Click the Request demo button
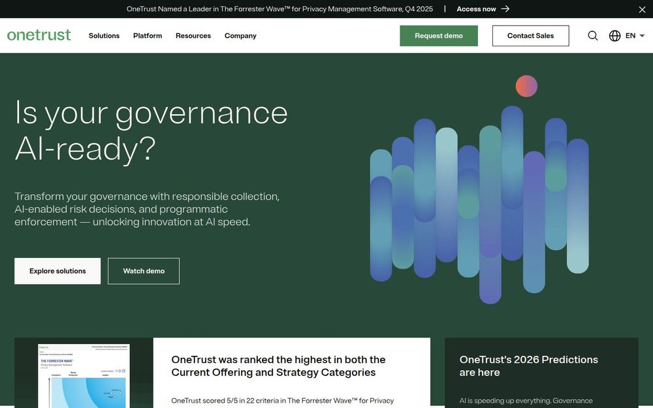This screenshot has width=653, height=408. pos(439,36)
